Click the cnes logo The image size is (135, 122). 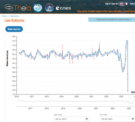pyautogui.click(x=63, y=8)
